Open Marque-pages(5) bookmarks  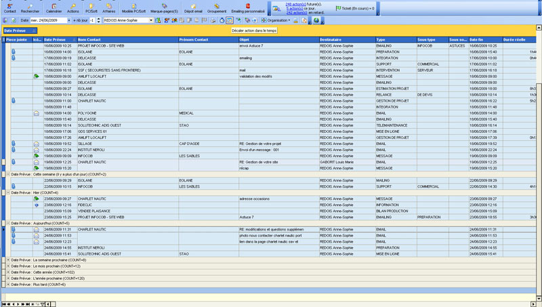click(164, 8)
